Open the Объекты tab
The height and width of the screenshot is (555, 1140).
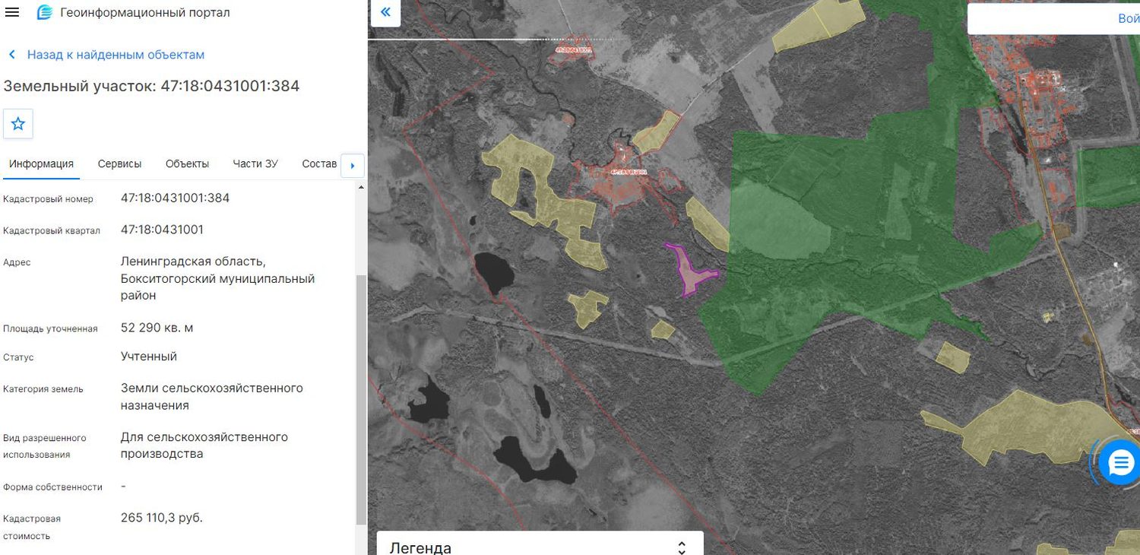pos(187,164)
